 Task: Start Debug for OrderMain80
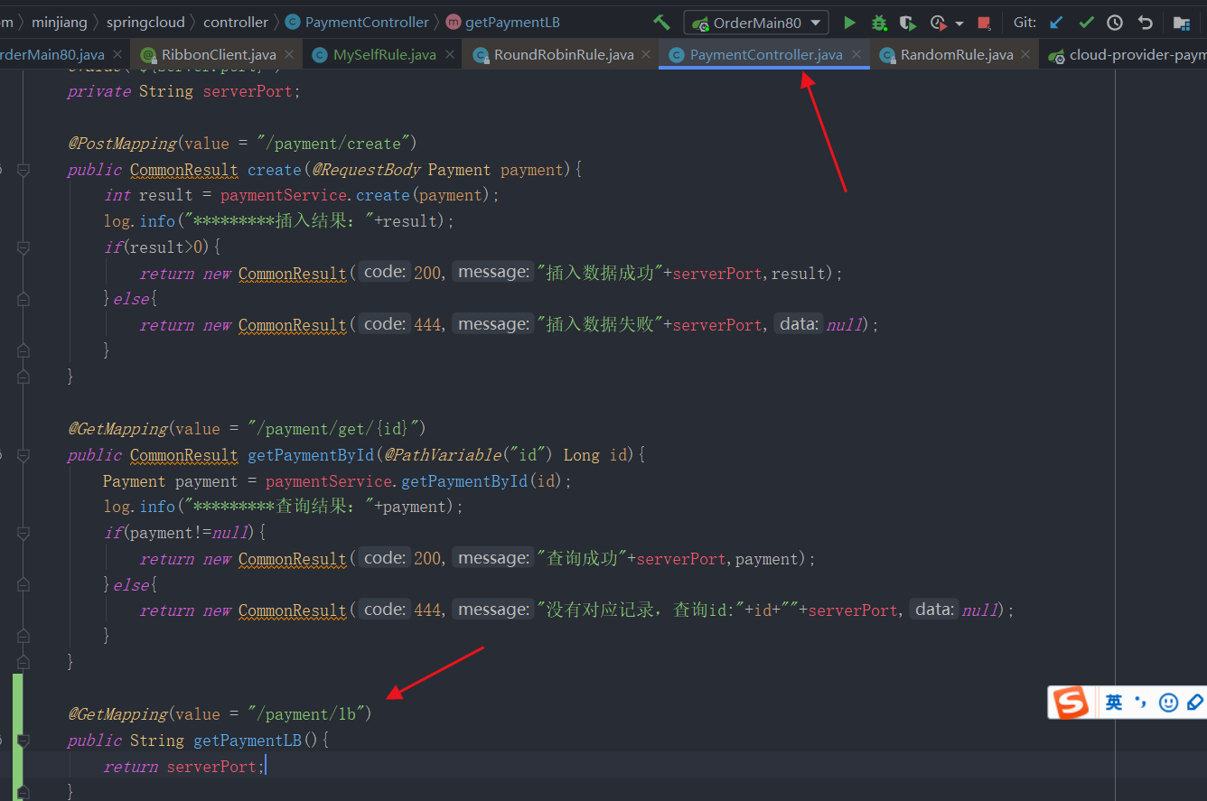tap(879, 23)
